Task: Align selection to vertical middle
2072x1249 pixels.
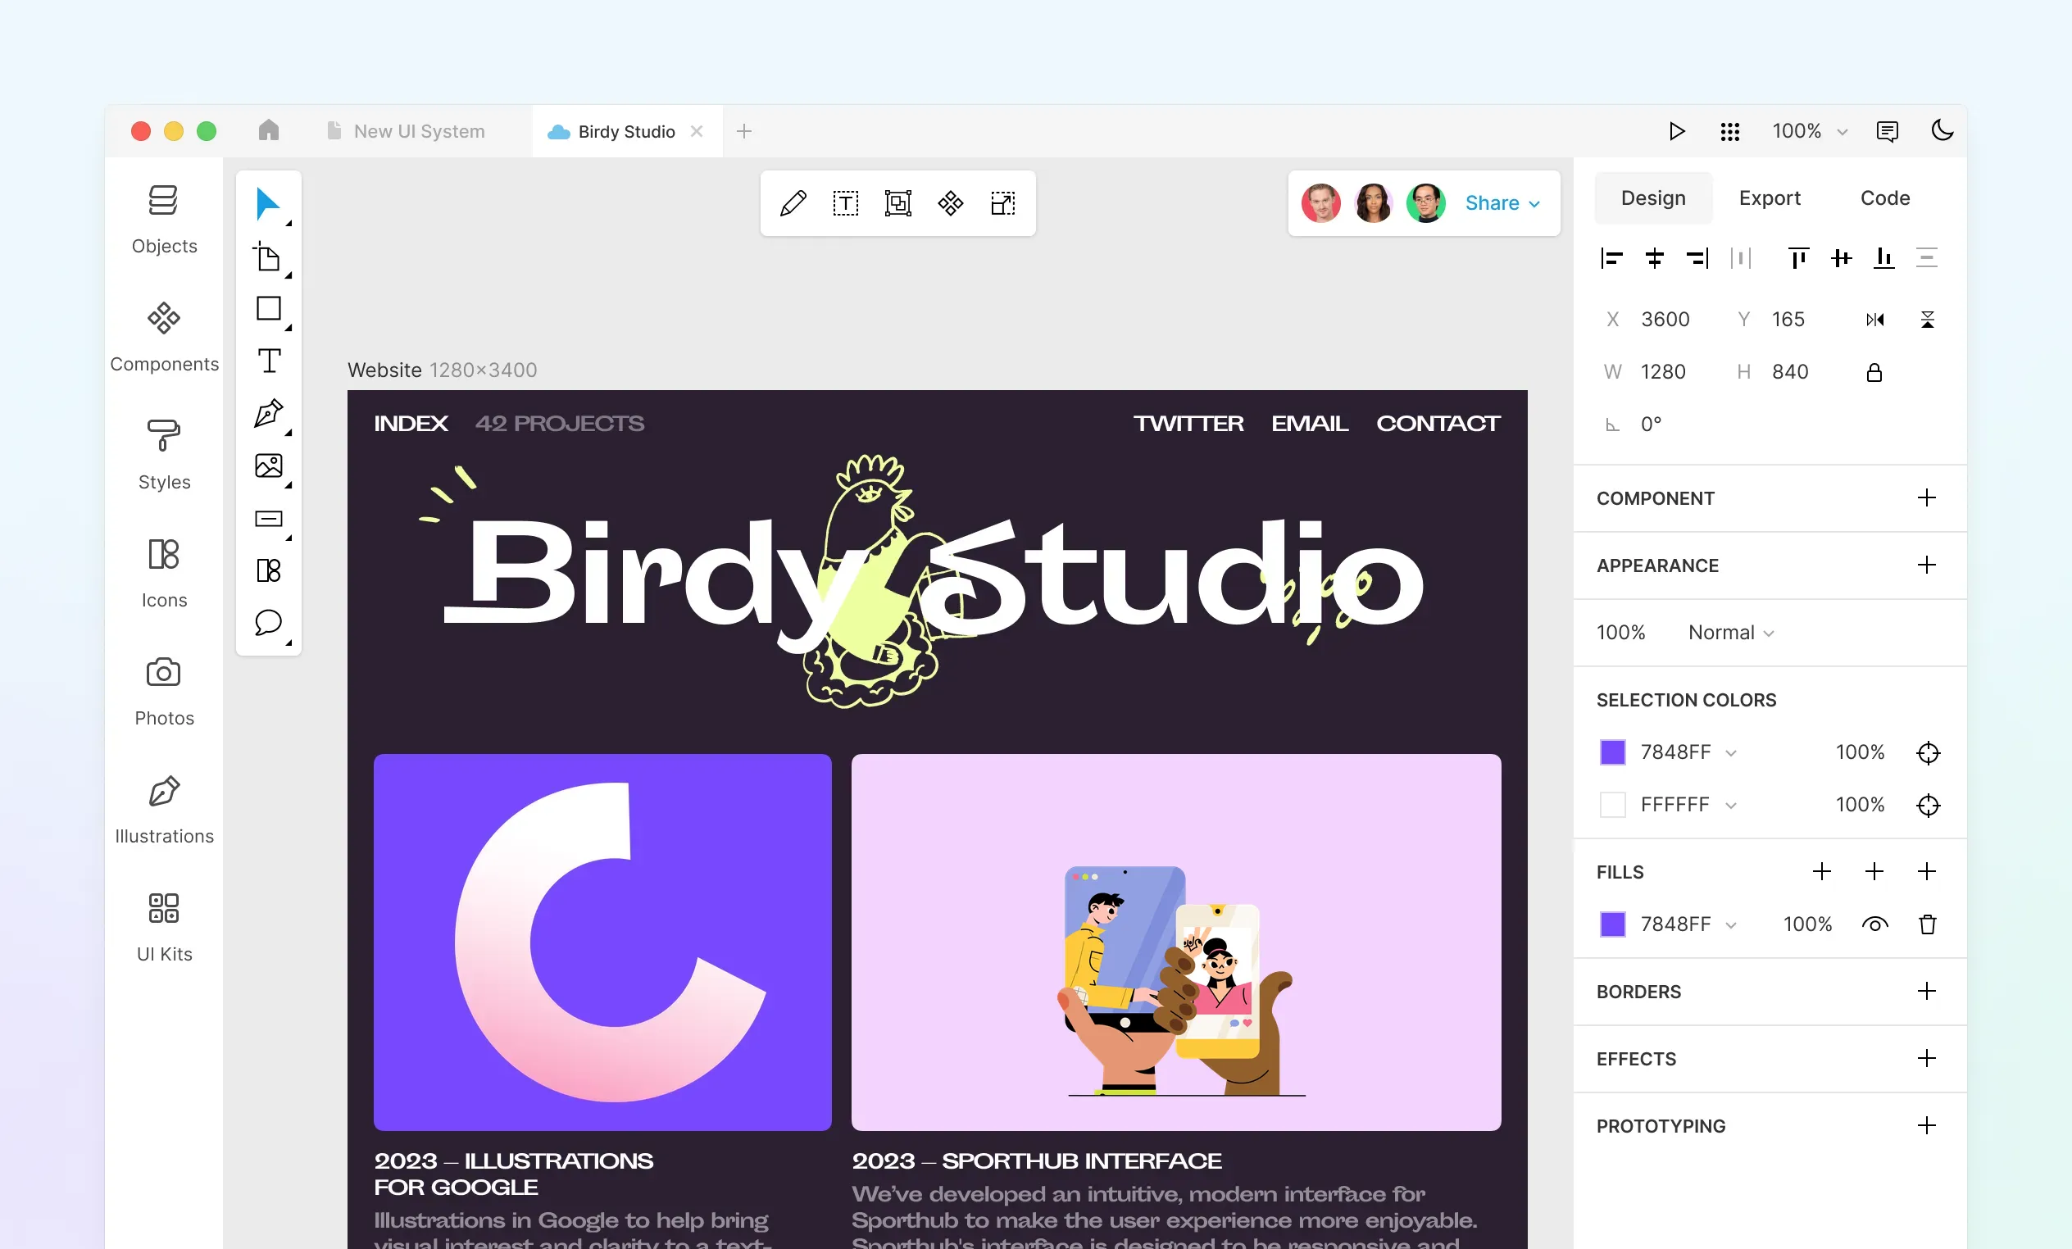Action: pos(1841,258)
